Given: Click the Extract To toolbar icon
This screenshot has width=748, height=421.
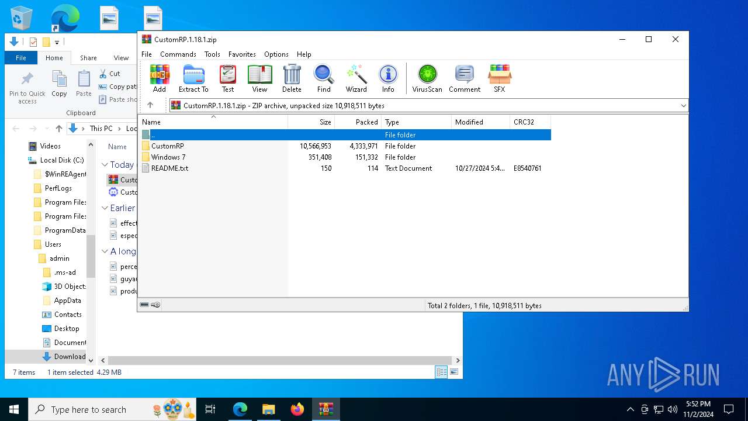Looking at the screenshot, I should coord(193,78).
